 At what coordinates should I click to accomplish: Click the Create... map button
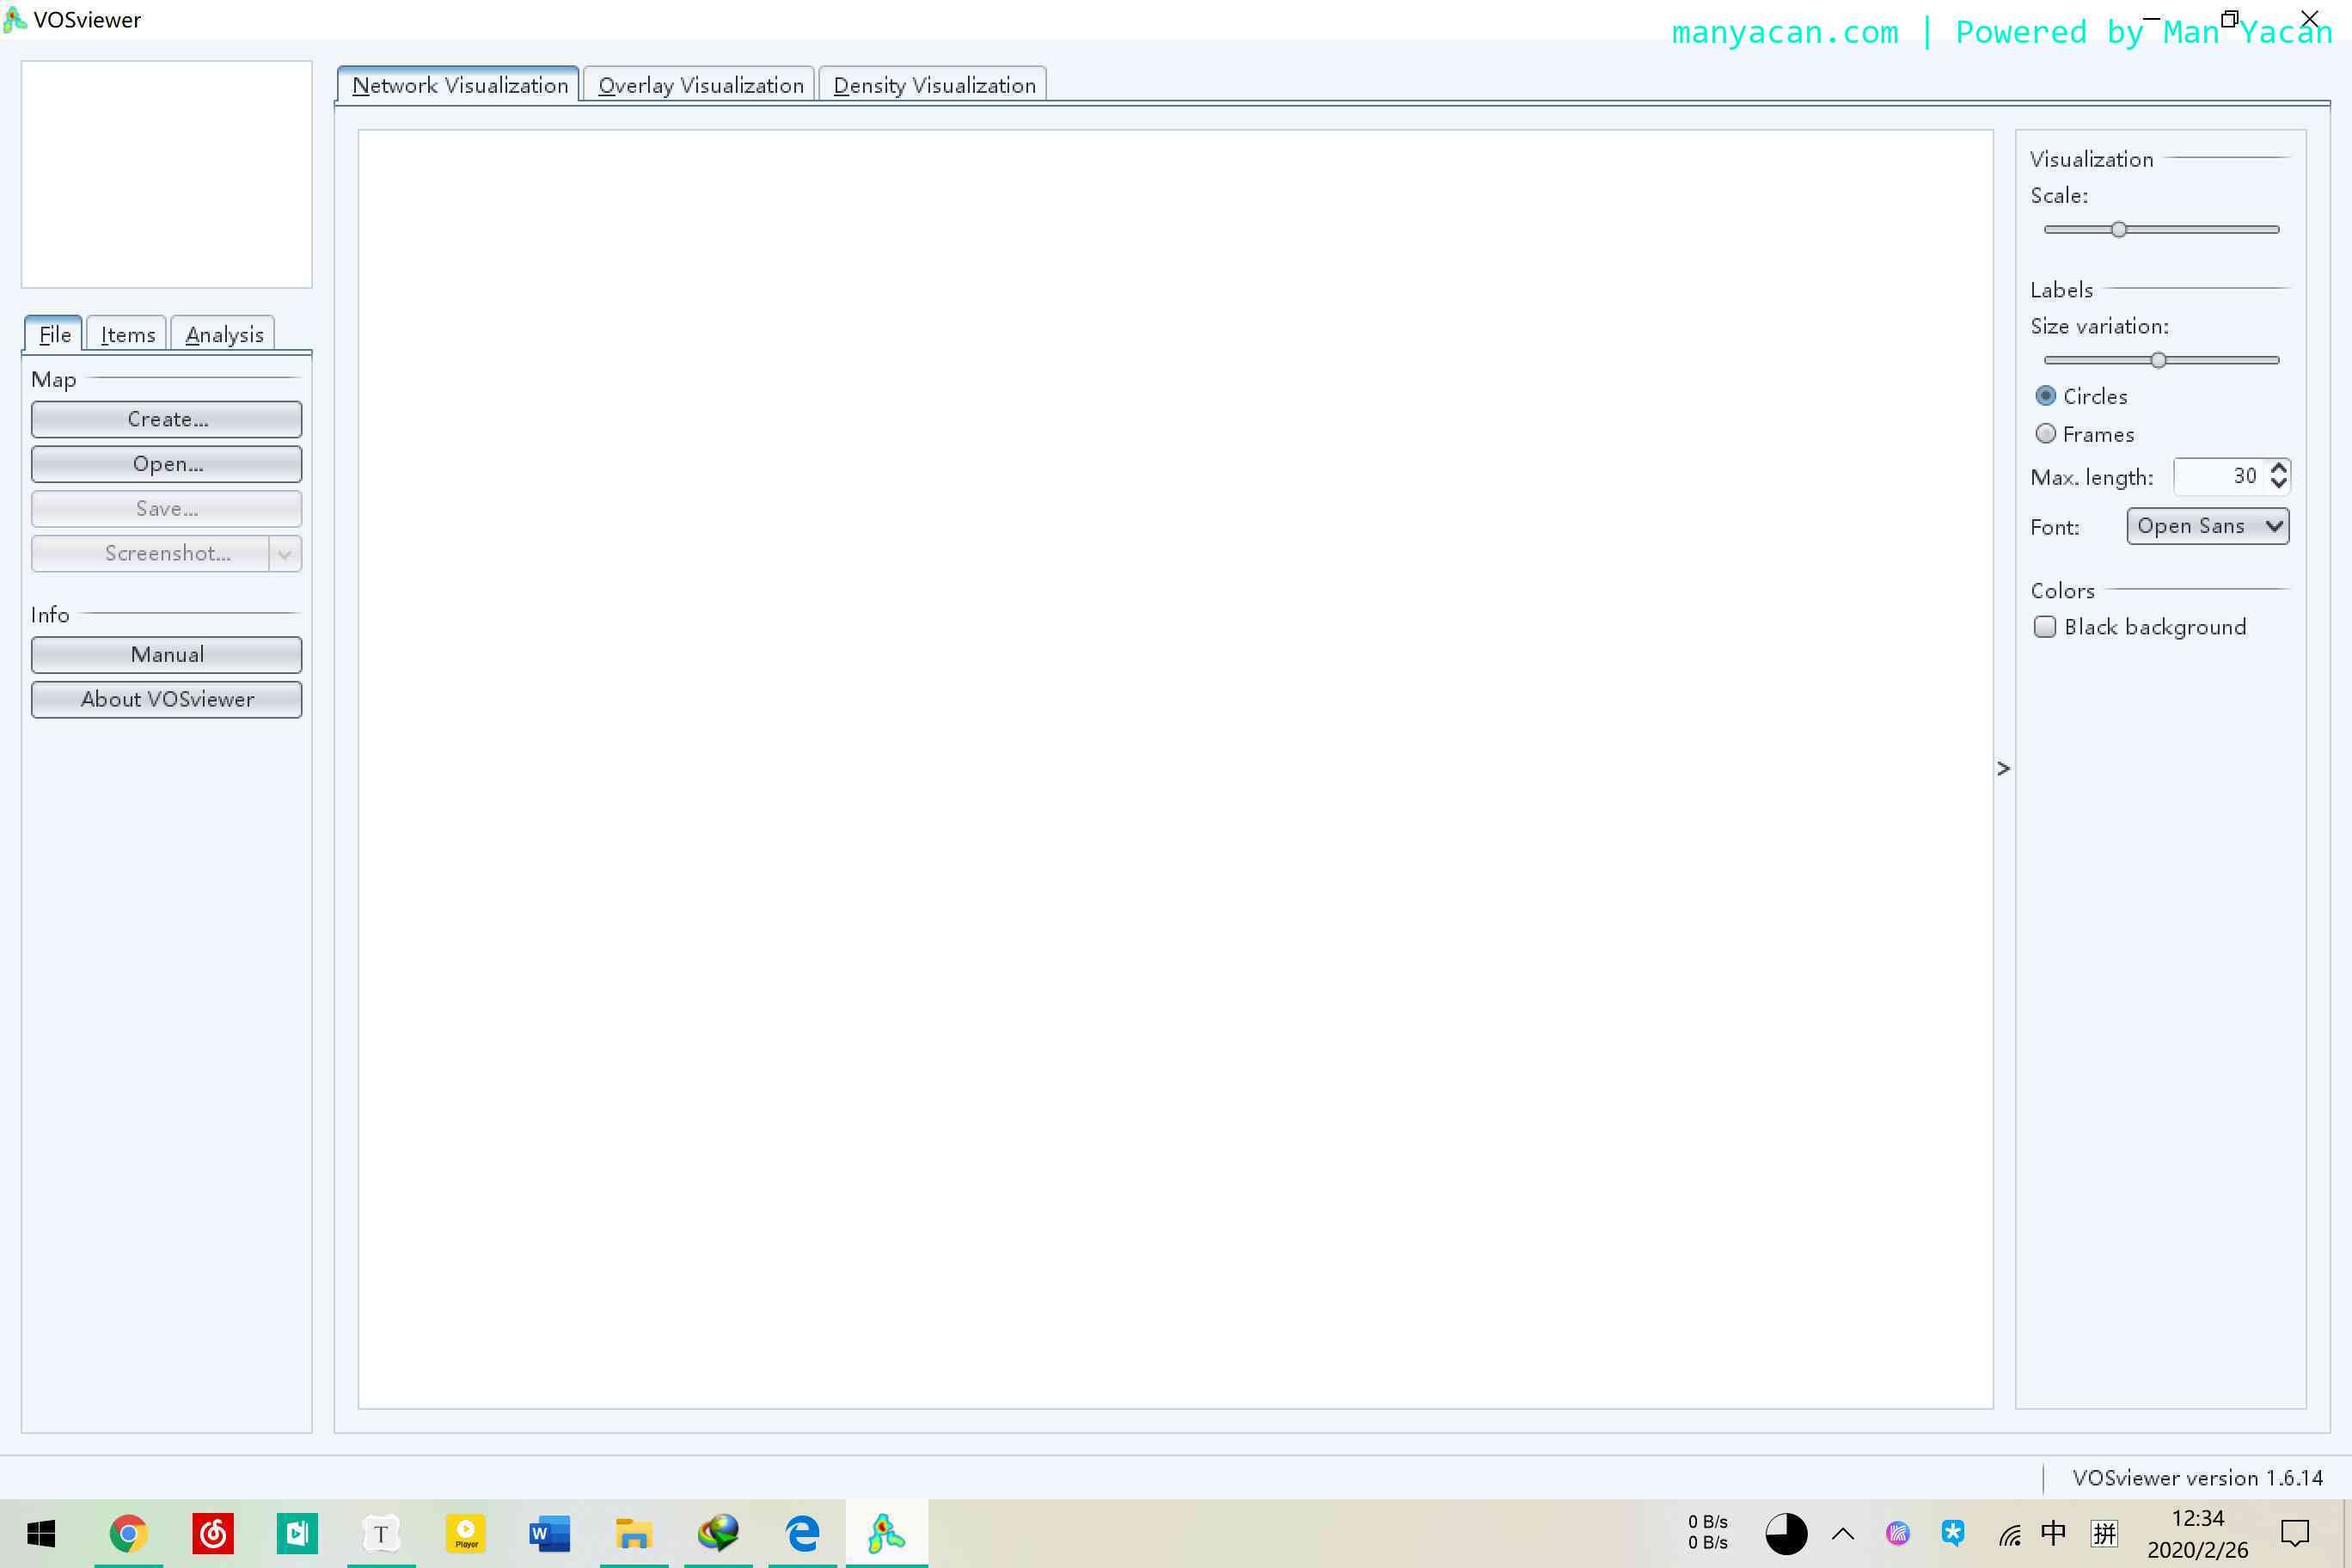coord(167,419)
